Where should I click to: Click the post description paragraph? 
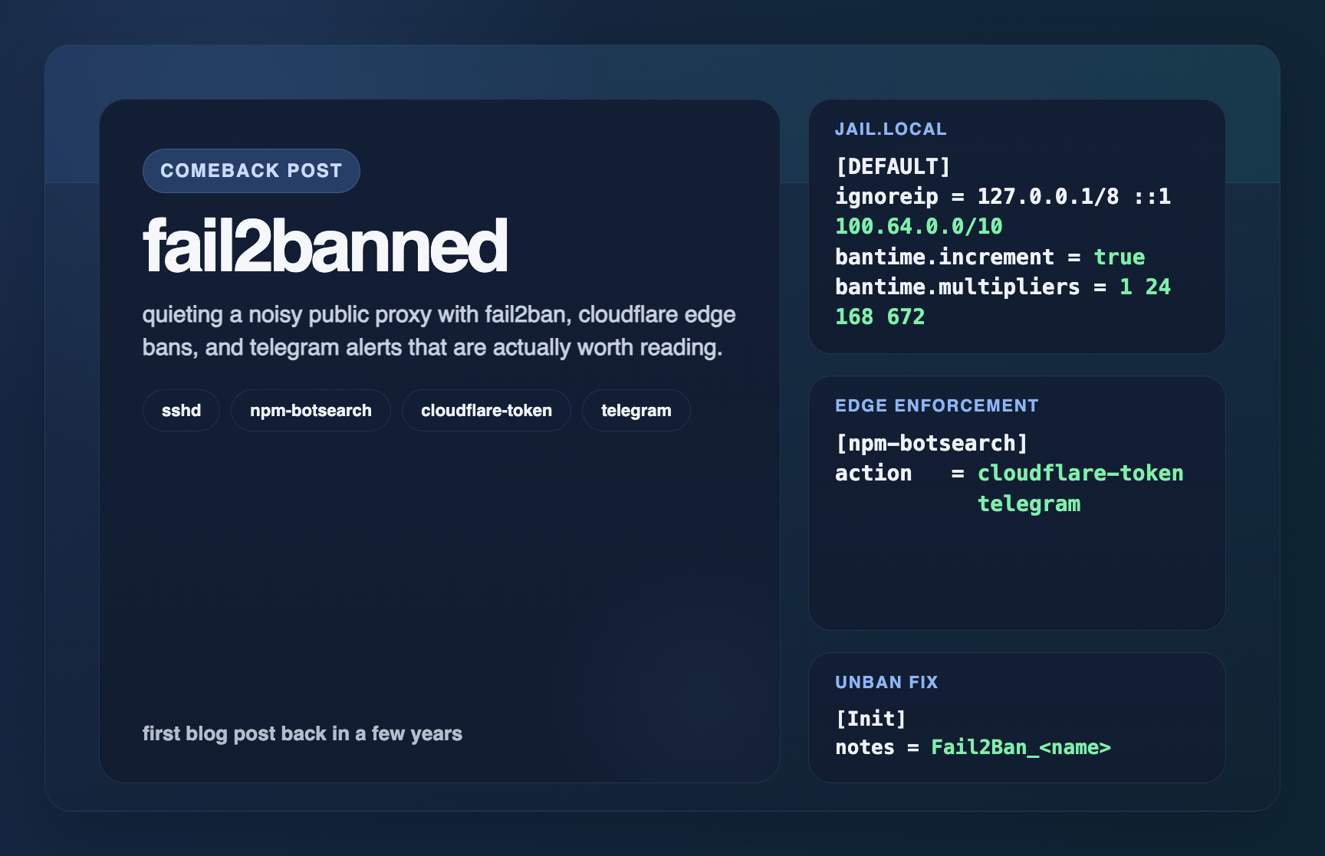pyautogui.click(x=439, y=331)
